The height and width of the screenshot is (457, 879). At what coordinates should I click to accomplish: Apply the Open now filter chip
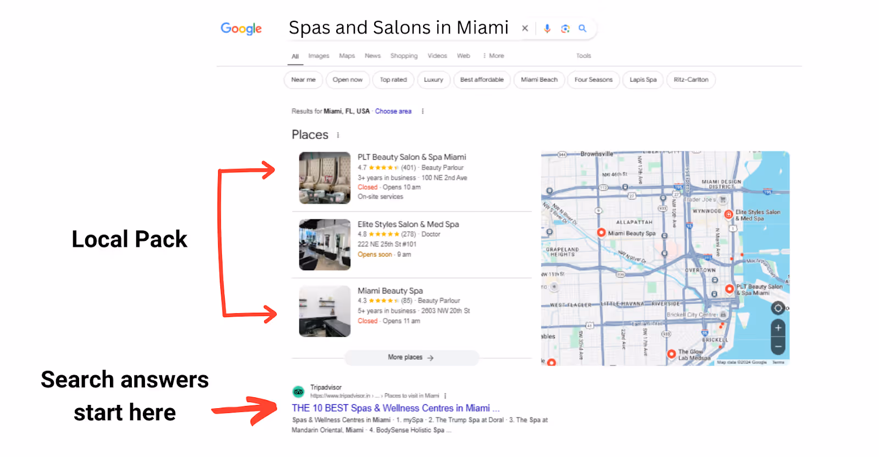348,80
